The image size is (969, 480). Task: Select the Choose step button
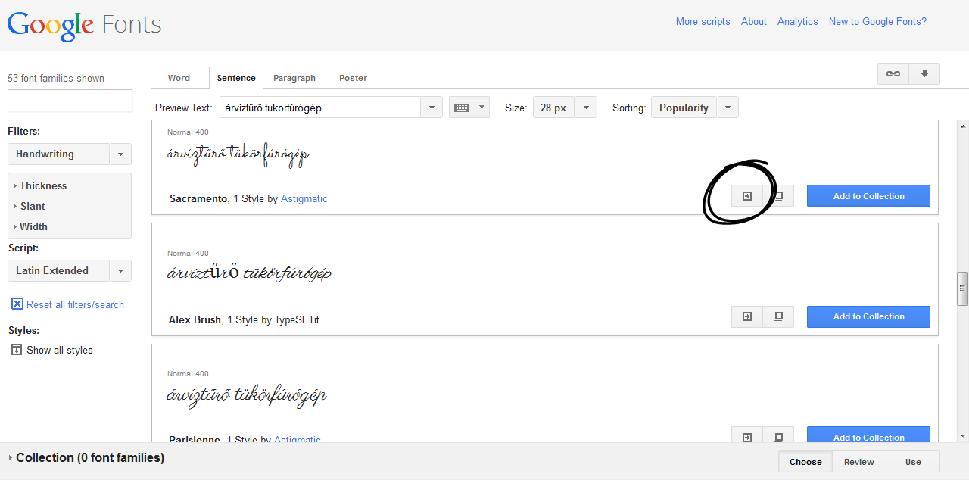pos(805,462)
